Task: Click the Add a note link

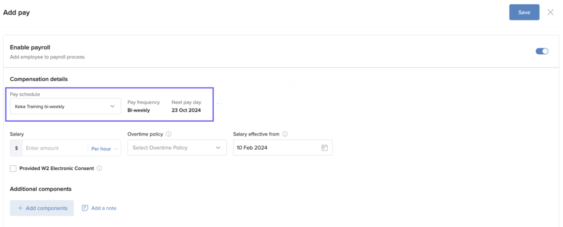Action: (x=104, y=208)
